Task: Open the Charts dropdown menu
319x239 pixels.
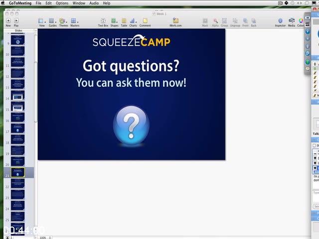Action: click(133, 22)
